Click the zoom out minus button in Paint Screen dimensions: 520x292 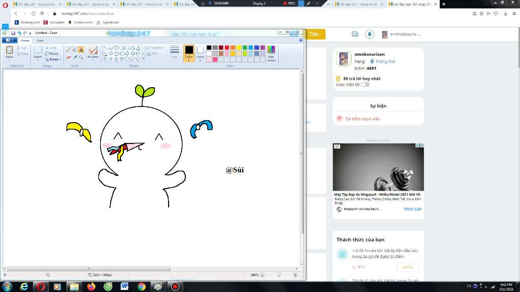(x=263, y=275)
